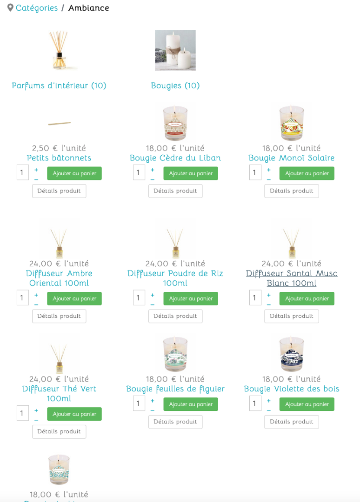Open the Bougies (10) category link
Image resolution: width=360 pixels, height=502 pixels.
(x=175, y=86)
